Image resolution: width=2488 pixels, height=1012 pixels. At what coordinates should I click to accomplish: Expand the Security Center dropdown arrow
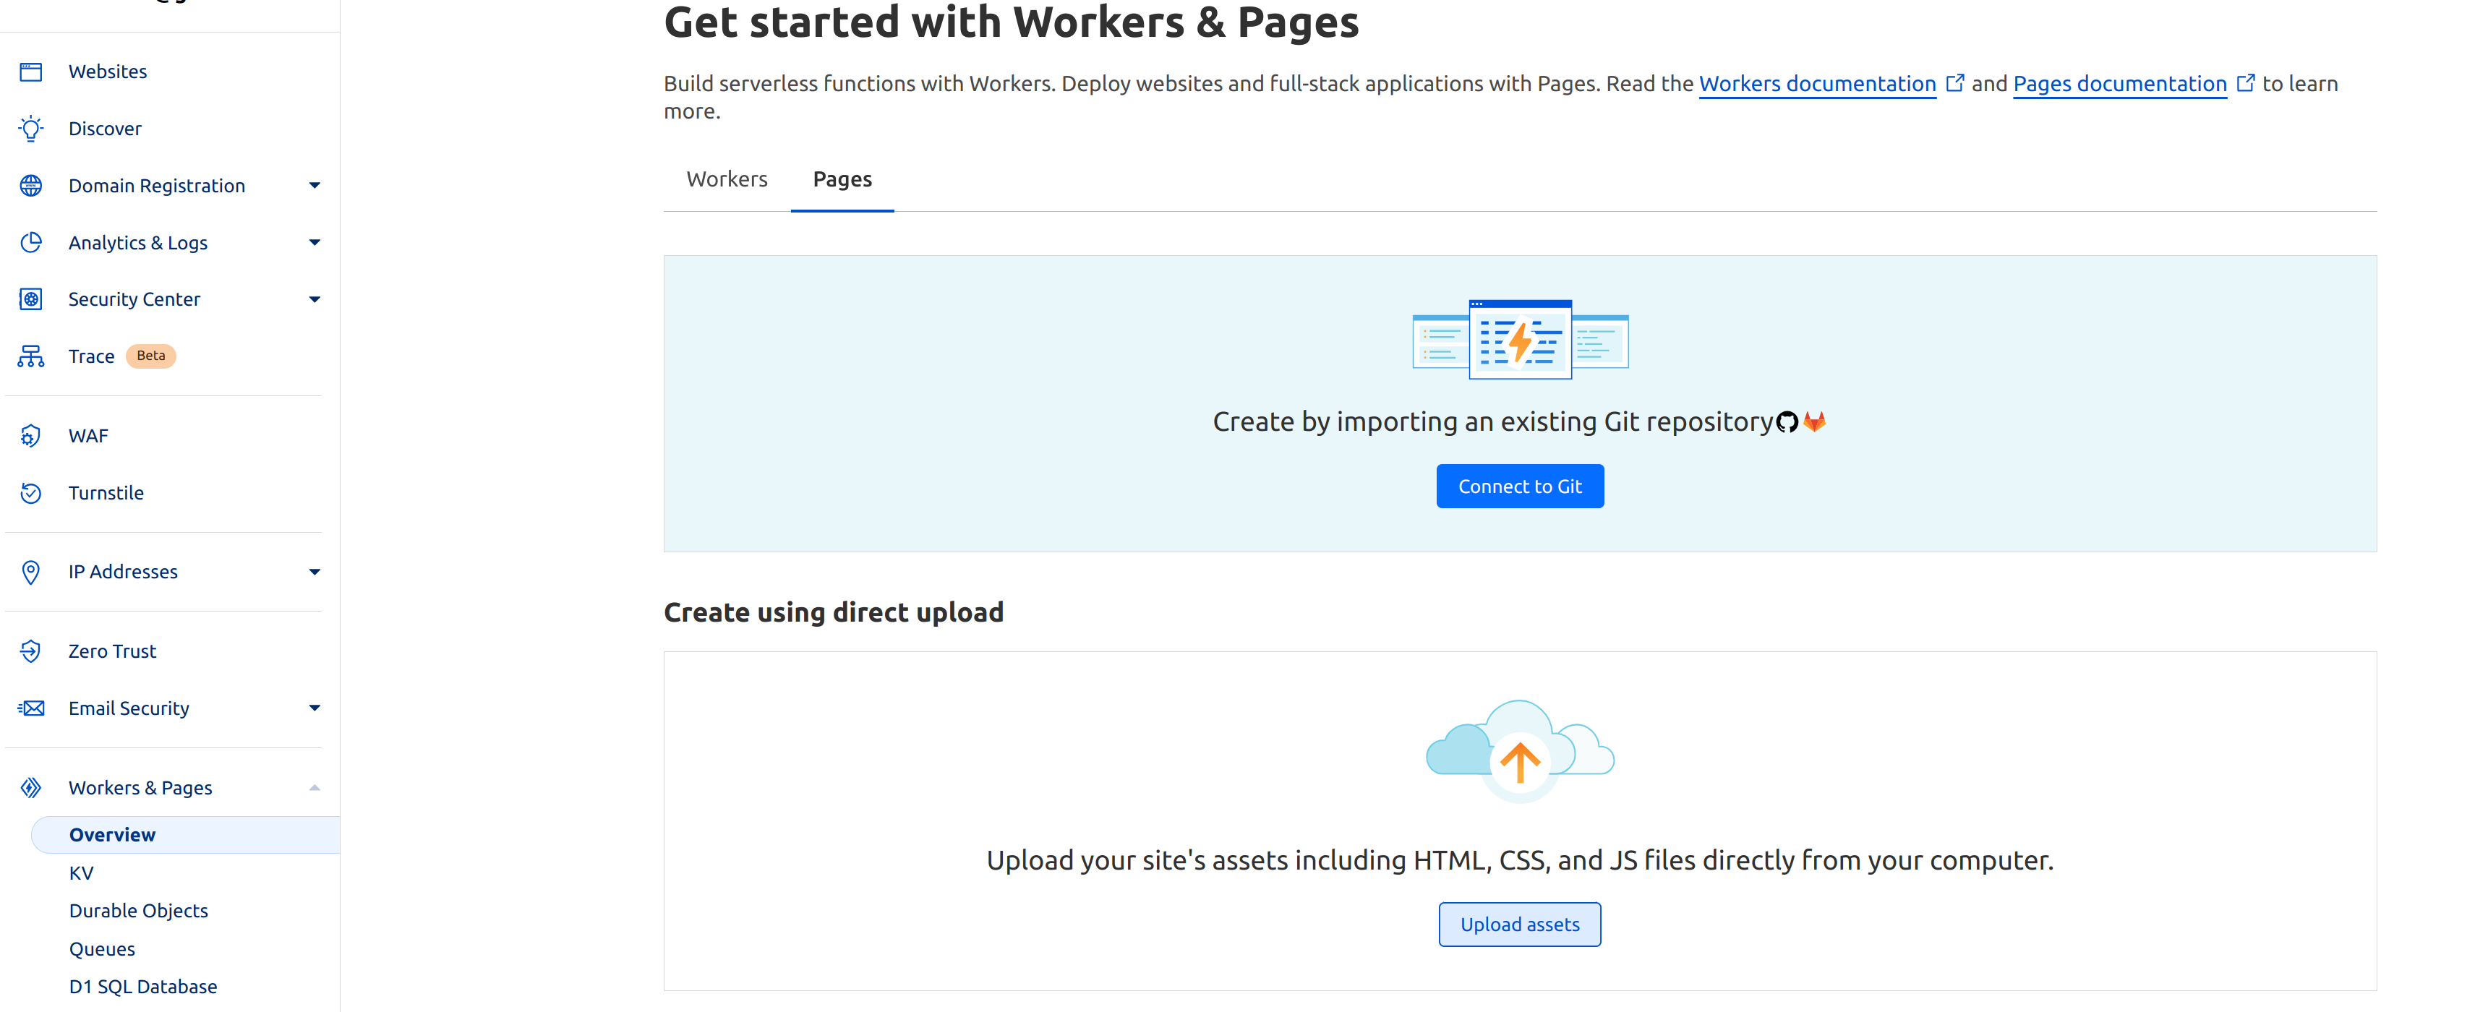(x=314, y=299)
